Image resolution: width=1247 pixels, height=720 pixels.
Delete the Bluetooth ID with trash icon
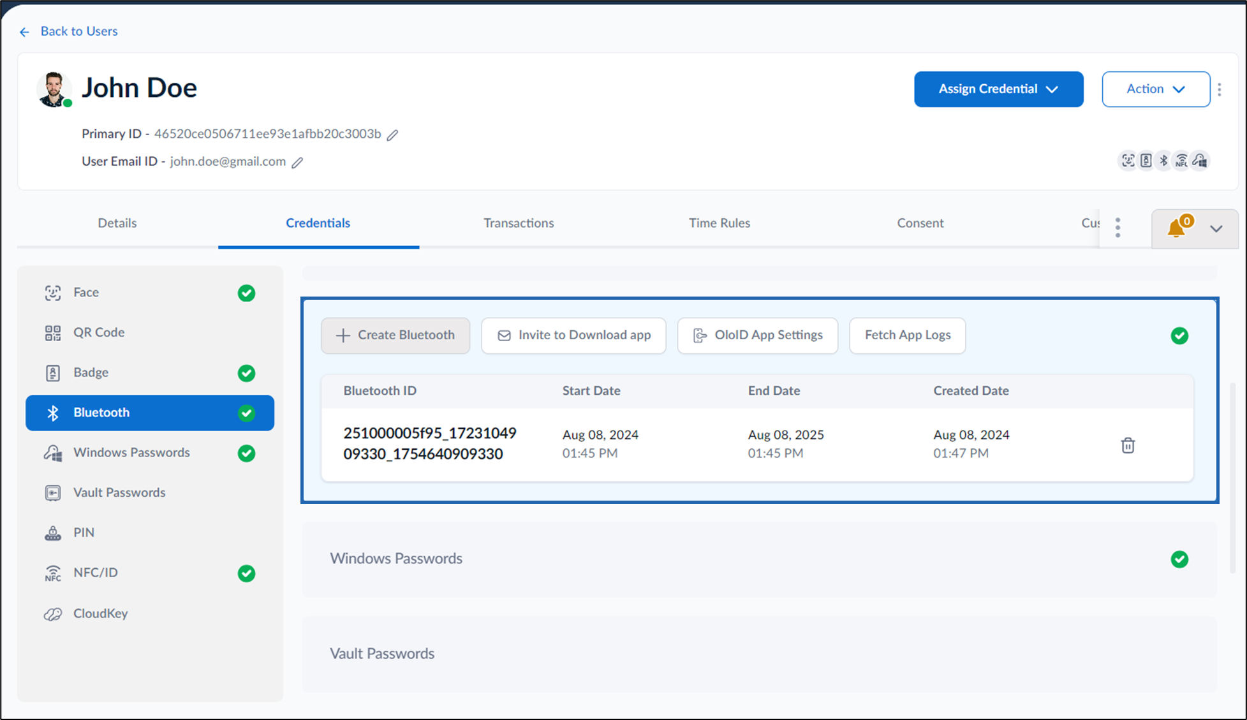(x=1128, y=445)
